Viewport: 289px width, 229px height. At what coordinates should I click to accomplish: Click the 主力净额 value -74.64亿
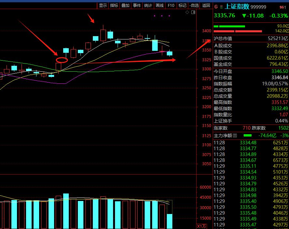[267, 136]
